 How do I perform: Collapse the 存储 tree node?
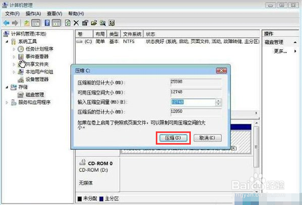7,87
